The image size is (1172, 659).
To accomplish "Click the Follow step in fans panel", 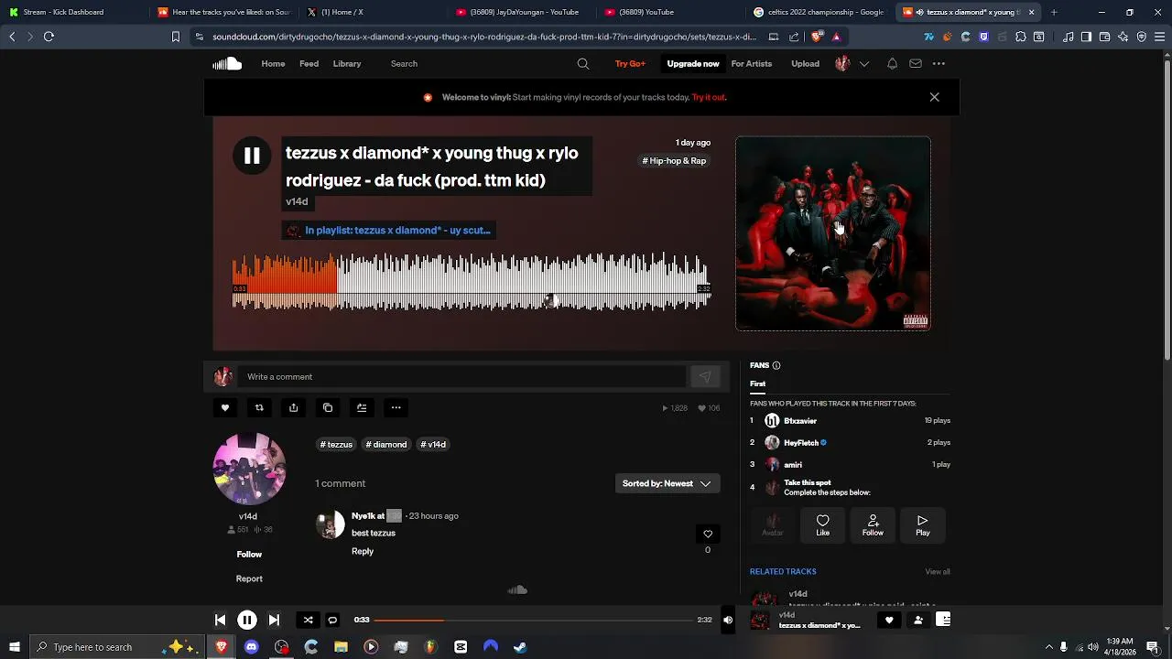I will [x=873, y=525].
